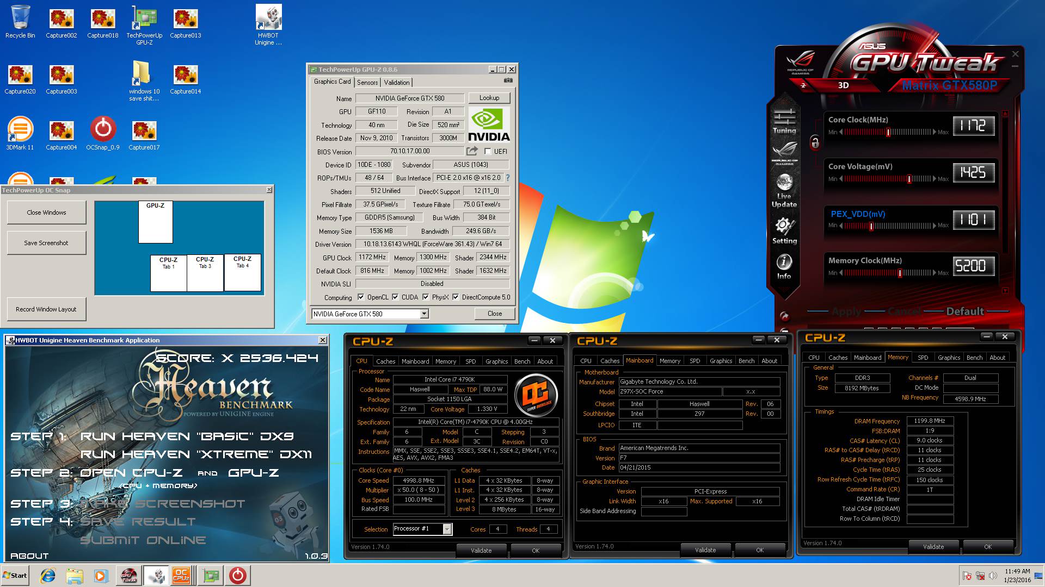Image resolution: width=1045 pixels, height=587 pixels.
Task: Switch to GPU Tweak via taskbar button
Action: (129, 576)
